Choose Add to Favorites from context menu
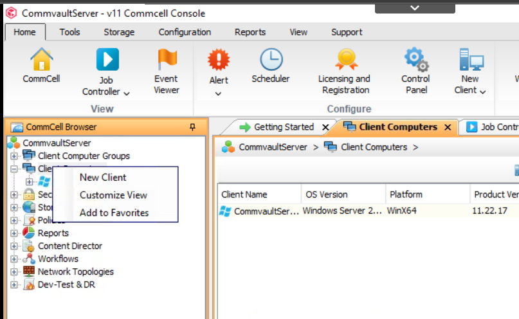The image size is (519, 319). [116, 213]
